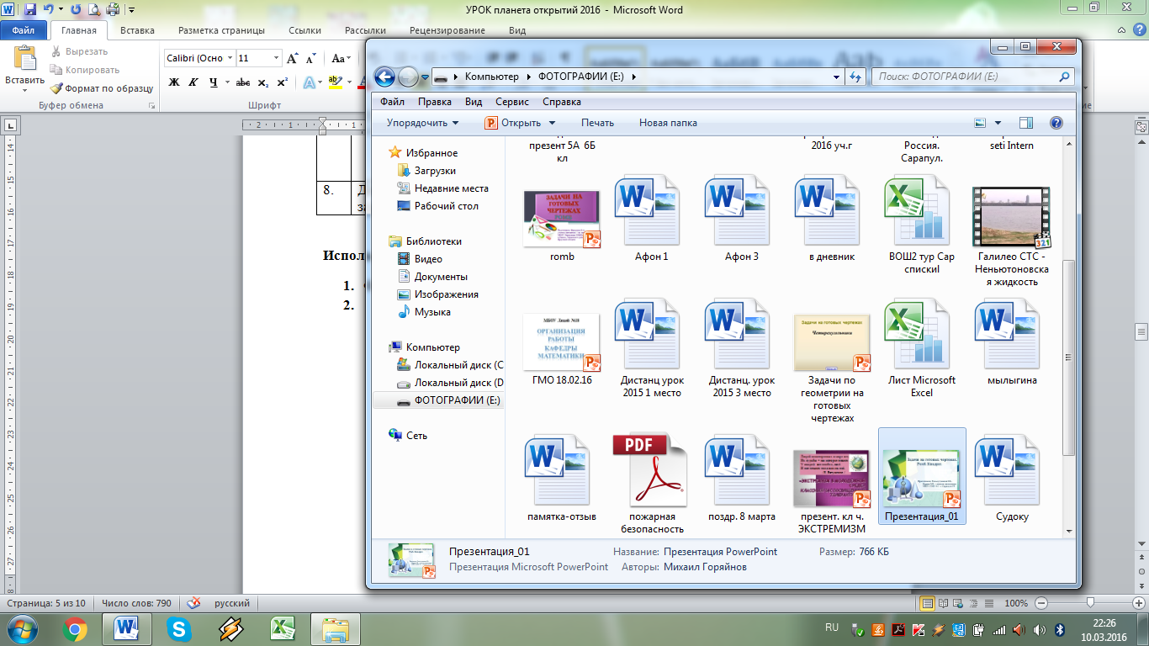Click the Word zoom in plus button

pyautogui.click(x=1140, y=603)
